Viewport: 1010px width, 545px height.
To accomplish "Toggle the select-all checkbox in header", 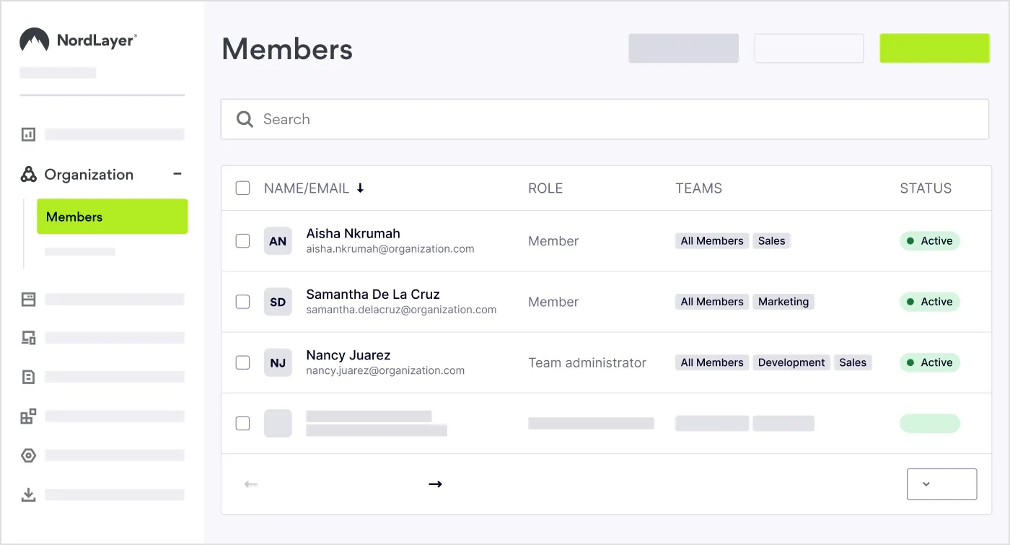I will (243, 188).
